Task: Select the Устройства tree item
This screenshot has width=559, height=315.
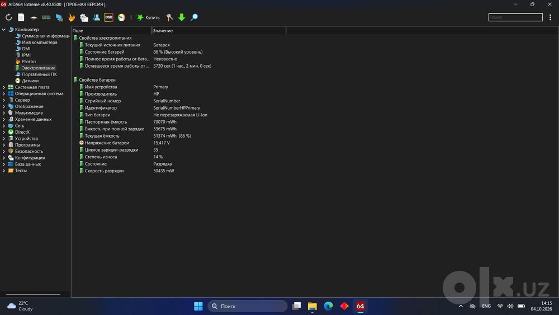Action: point(26,139)
